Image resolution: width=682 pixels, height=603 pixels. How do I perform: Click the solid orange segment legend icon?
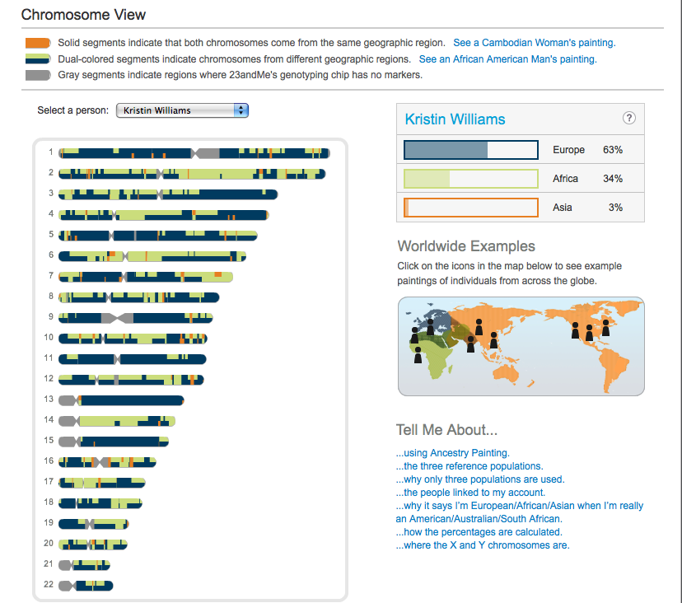[x=38, y=43]
